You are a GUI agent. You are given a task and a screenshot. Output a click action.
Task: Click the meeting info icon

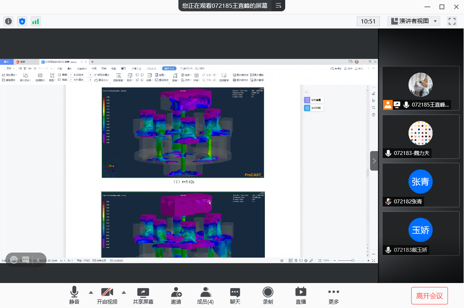[x=9, y=21]
